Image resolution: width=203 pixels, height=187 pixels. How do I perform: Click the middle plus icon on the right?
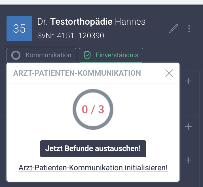(188, 127)
